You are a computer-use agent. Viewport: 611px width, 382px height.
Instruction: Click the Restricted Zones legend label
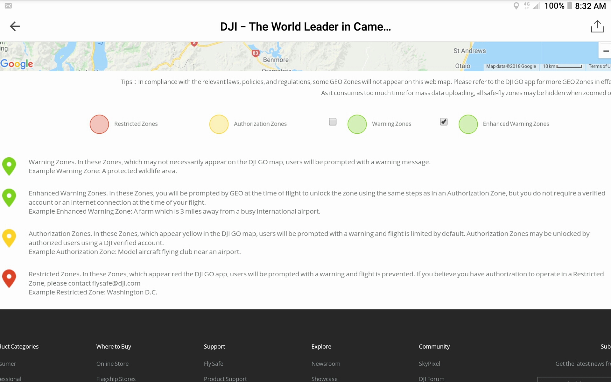tap(136, 124)
